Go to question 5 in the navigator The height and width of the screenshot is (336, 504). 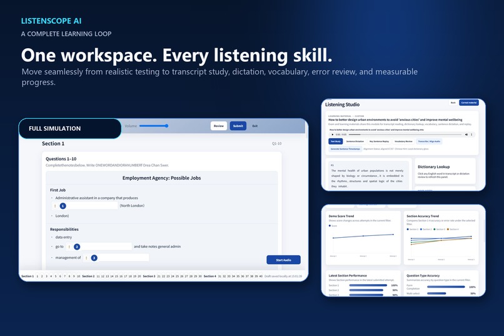point(56,276)
